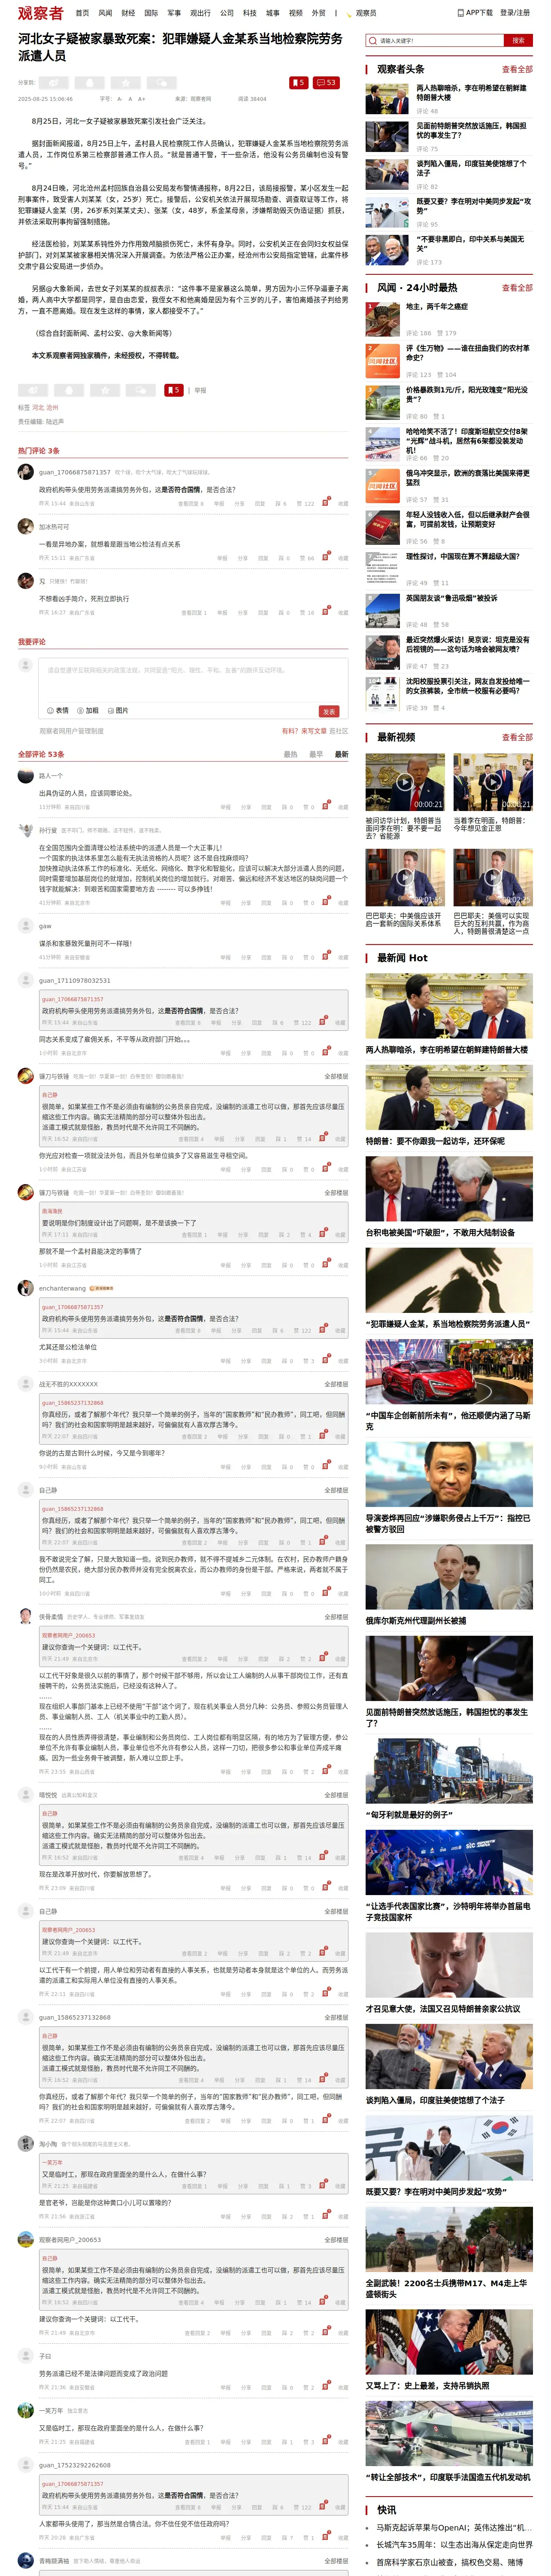Open 长城汽车35周年 quick news item
This screenshot has height=2576, width=551.
tap(454, 2545)
